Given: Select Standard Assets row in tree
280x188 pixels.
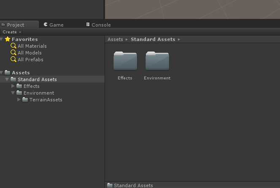Looking at the screenshot, I should pyautogui.click(x=52, y=79).
